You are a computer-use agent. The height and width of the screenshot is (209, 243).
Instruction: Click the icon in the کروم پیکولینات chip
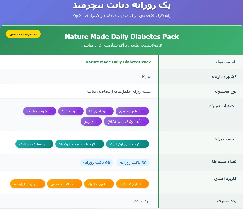(51, 111)
